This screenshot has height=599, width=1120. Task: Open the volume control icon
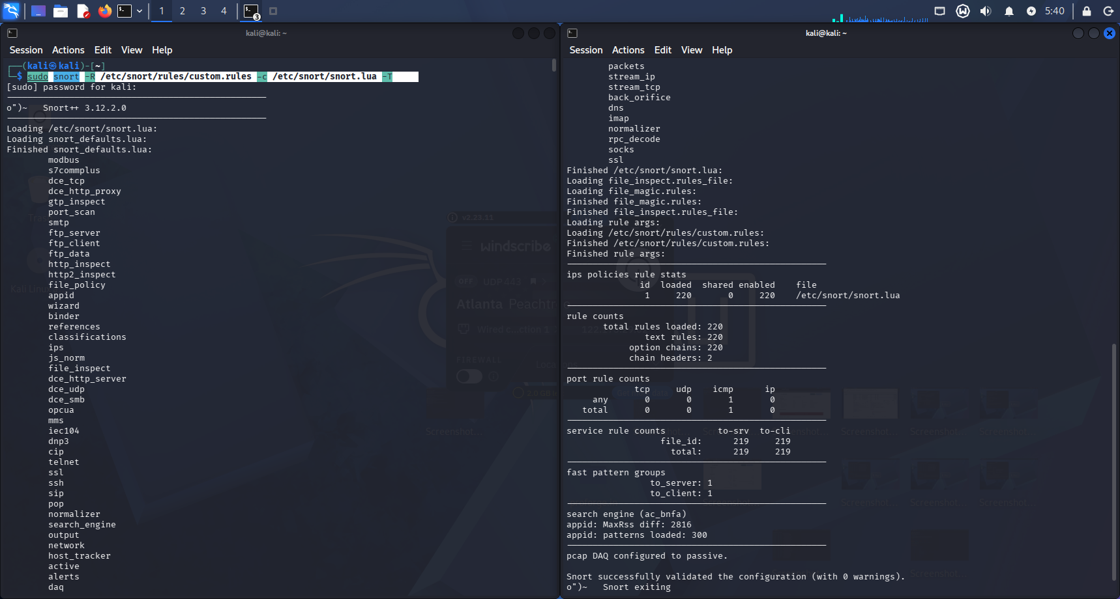pyautogui.click(x=986, y=10)
